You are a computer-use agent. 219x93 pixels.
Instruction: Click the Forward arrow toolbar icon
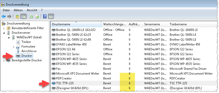9,17
